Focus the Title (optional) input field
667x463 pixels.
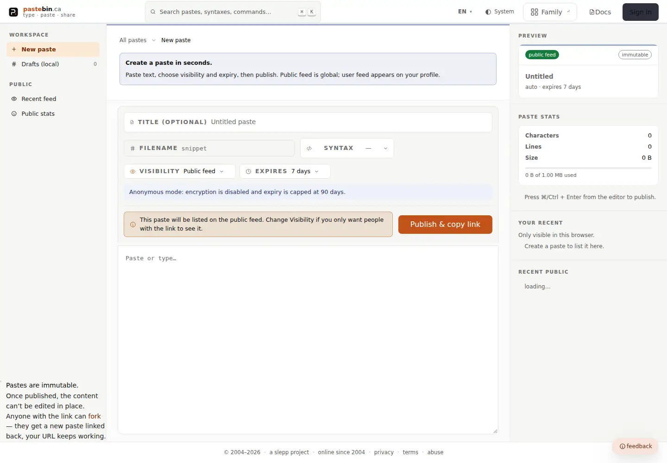[x=308, y=122]
